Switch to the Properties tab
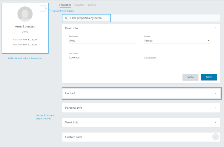 point(65,5)
